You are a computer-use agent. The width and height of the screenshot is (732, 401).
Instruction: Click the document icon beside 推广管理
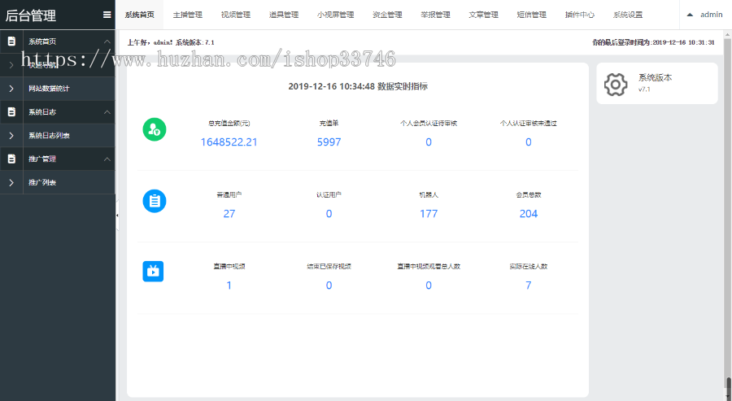coord(11,159)
